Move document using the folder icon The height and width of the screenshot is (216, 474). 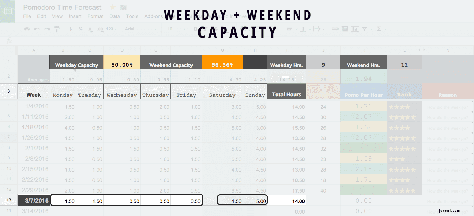coord(123,7)
